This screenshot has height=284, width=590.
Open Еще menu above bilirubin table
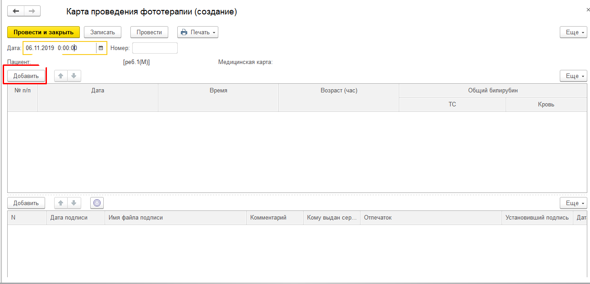[x=573, y=76]
